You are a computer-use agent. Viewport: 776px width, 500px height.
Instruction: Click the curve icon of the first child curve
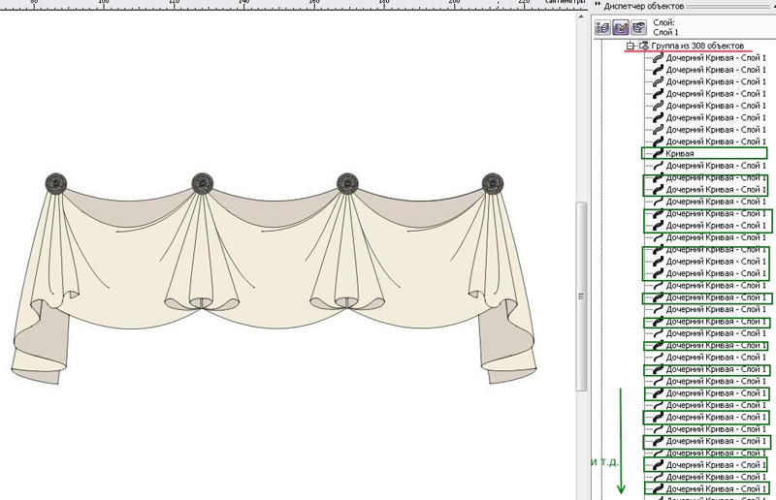(x=659, y=58)
